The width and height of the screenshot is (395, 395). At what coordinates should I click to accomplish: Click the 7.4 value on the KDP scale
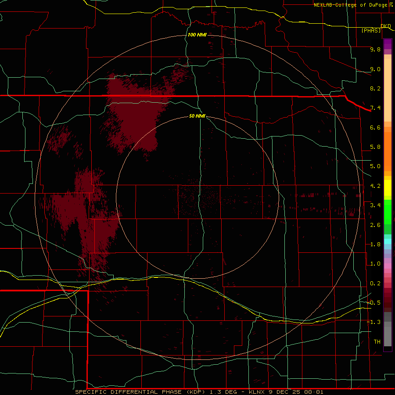coord(375,108)
